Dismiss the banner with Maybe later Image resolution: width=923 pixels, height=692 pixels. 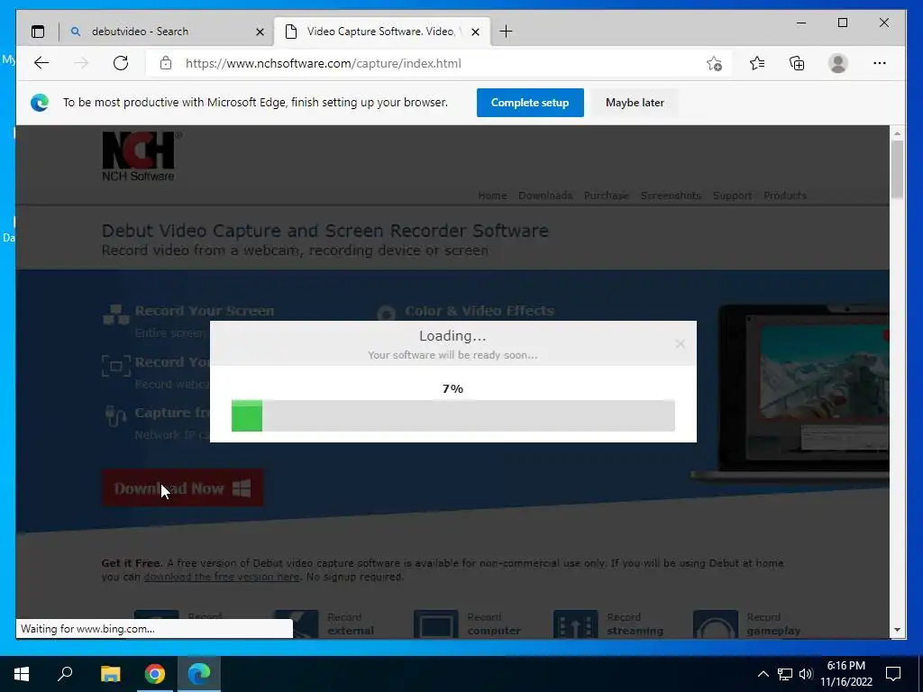(635, 103)
